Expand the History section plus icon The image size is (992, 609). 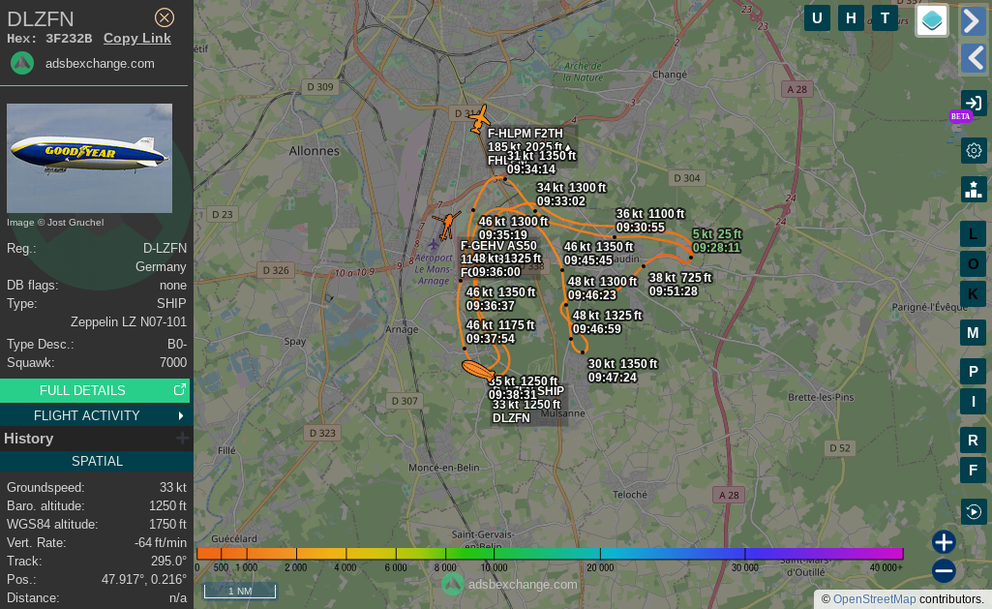tap(181, 439)
